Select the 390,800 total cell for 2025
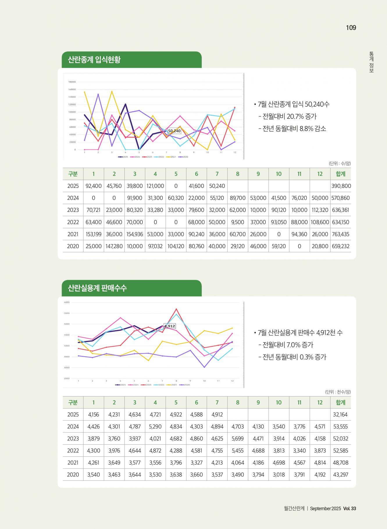The image size is (387, 529). tap(341, 186)
